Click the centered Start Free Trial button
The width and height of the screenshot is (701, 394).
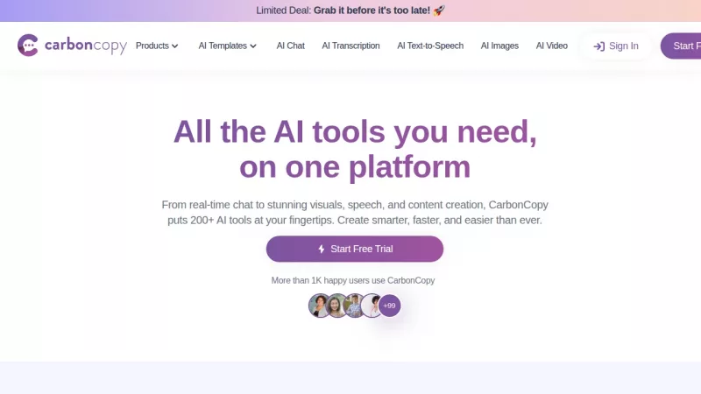[355, 249]
